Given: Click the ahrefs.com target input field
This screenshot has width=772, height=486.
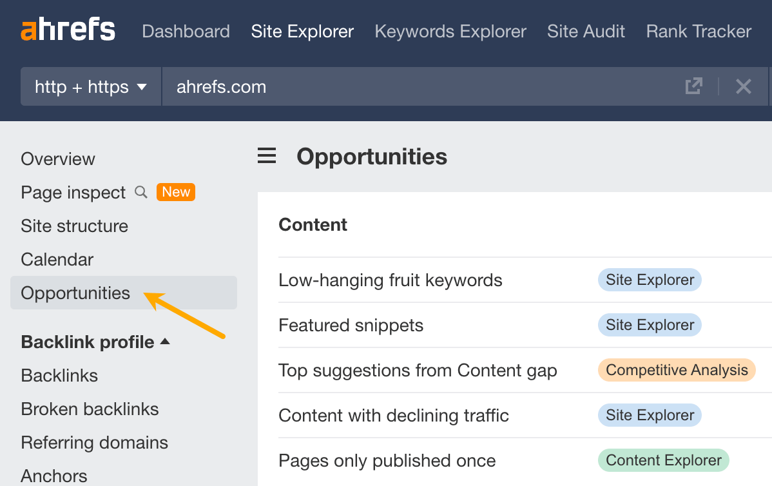Looking at the screenshot, I should click(x=221, y=86).
